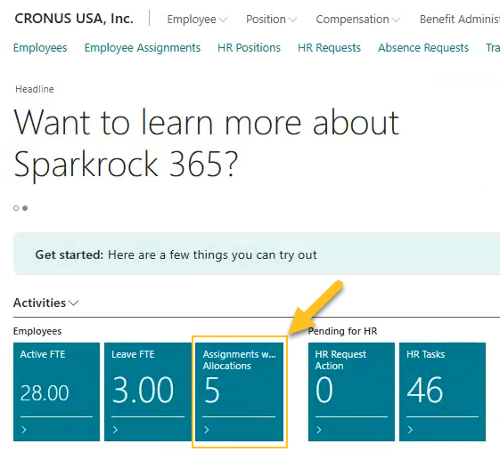The width and height of the screenshot is (500, 452).
Task: Expand the Employee menu
Action: 197,20
